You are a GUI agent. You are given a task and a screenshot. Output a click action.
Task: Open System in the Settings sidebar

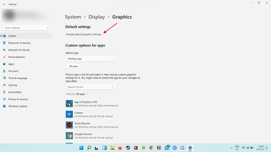pyautogui.click(x=26, y=36)
